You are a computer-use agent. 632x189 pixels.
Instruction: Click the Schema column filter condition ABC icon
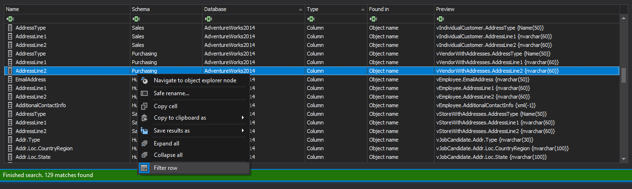tap(136, 19)
